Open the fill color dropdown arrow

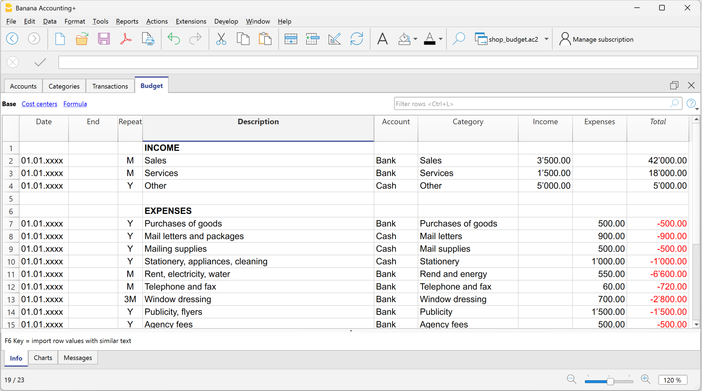(x=415, y=39)
